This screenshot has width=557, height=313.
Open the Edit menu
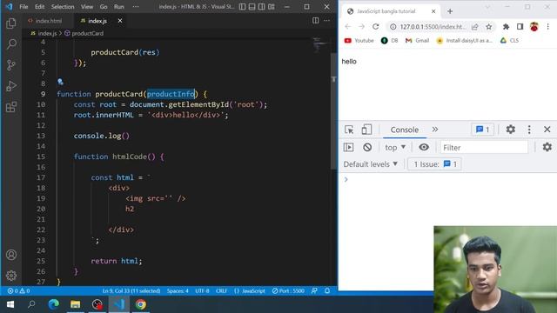[40, 7]
